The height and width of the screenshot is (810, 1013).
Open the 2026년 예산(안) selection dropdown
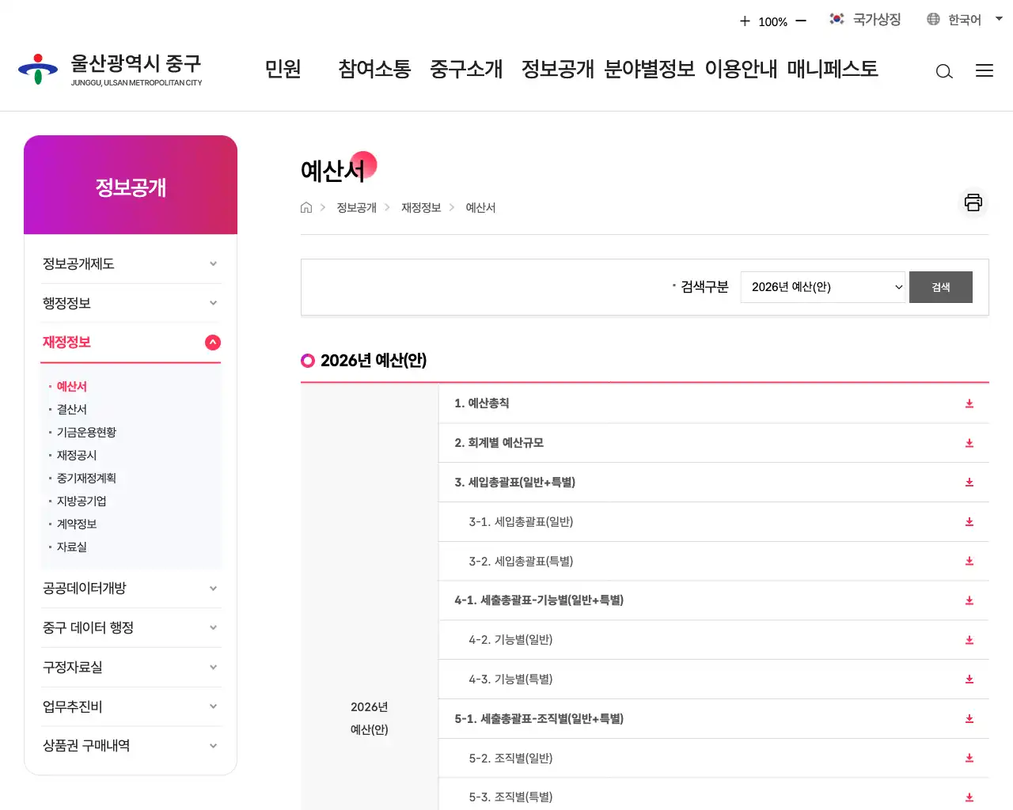coord(822,287)
